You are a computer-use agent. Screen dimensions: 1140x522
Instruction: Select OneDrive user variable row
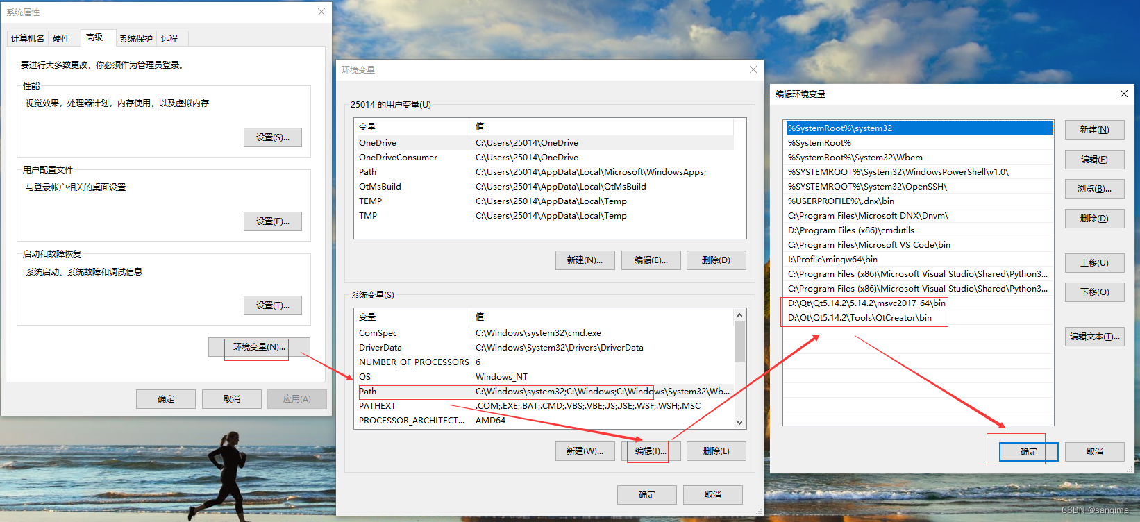544,143
